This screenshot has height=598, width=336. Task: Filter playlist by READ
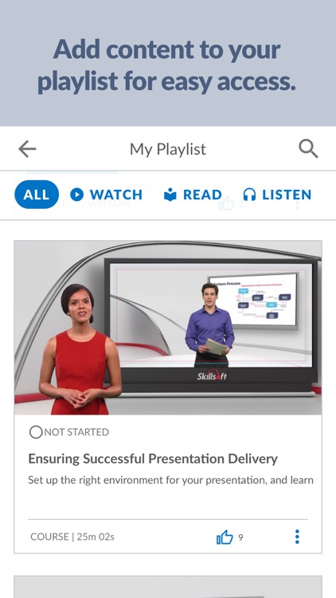tap(193, 195)
